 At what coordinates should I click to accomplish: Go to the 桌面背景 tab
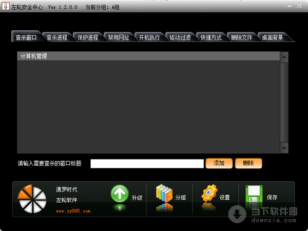point(273,37)
